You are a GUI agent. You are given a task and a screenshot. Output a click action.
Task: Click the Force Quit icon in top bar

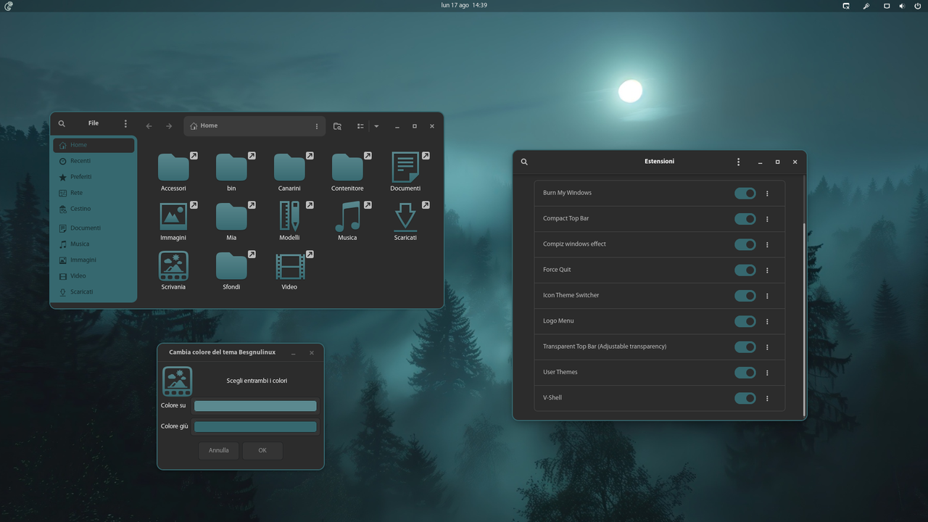(846, 6)
